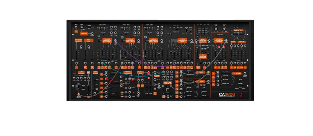The width and height of the screenshot is (313, 136).
Task: Click the Mixer label
Action: pos(233,42)
